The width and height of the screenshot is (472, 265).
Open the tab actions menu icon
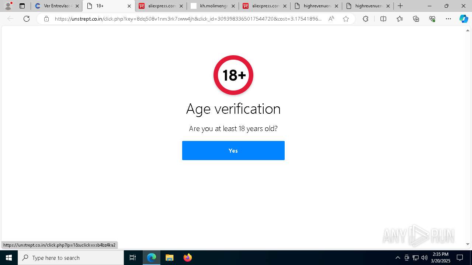22,6
